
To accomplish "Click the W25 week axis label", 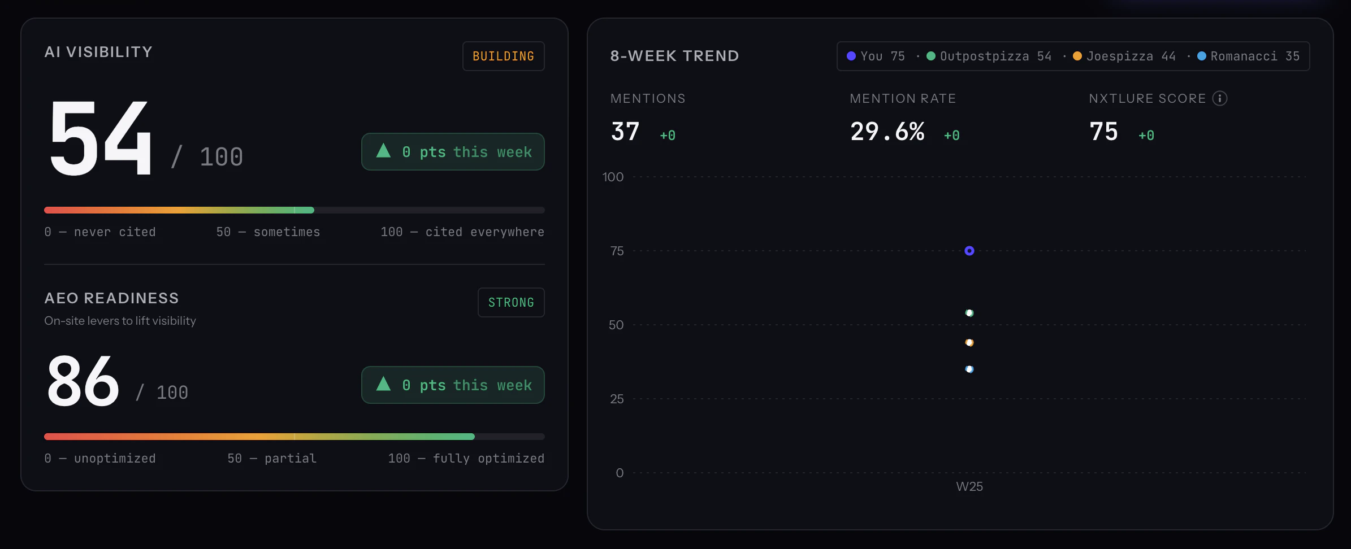I will [969, 486].
